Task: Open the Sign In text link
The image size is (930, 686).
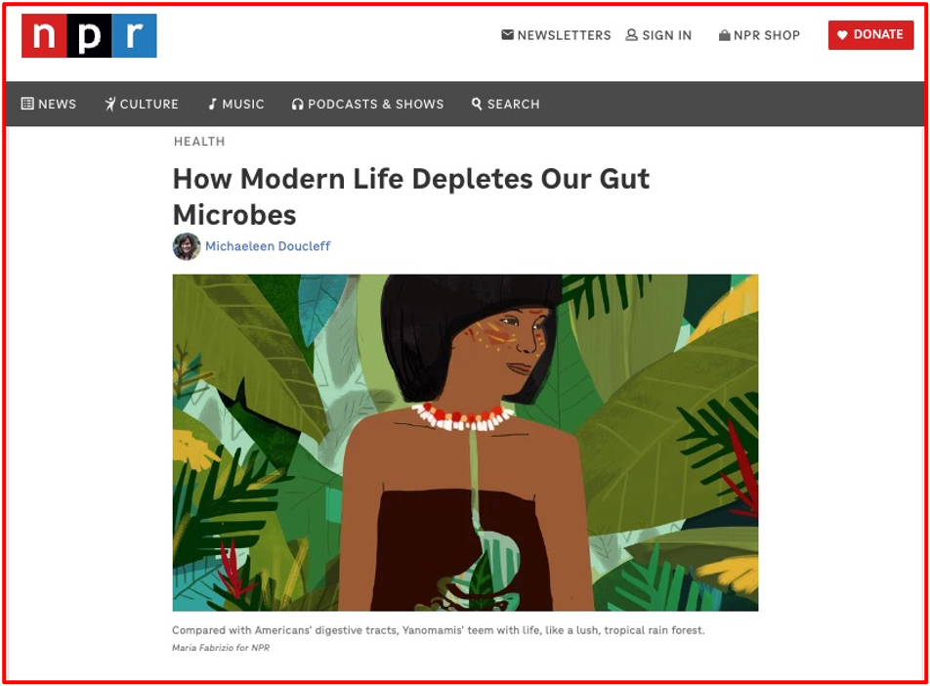Action: coord(667,35)
